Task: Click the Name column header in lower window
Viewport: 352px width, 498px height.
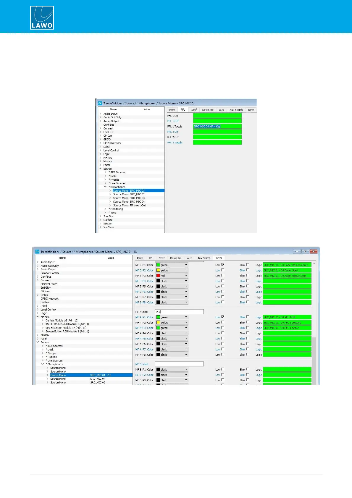Action: (x=62, y=258)
